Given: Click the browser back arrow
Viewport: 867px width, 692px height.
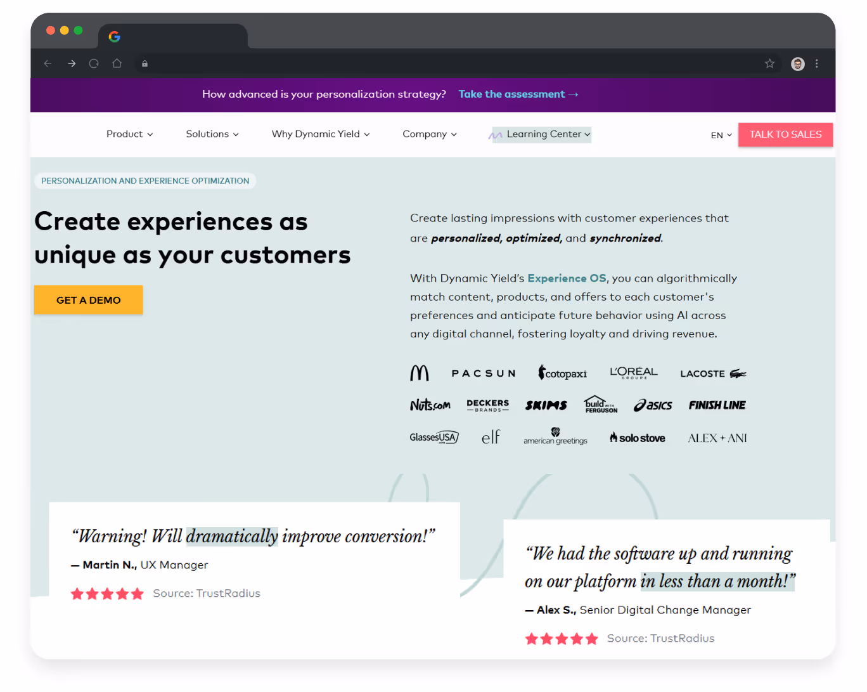Looking at the screenshot, I should (48, 63).
